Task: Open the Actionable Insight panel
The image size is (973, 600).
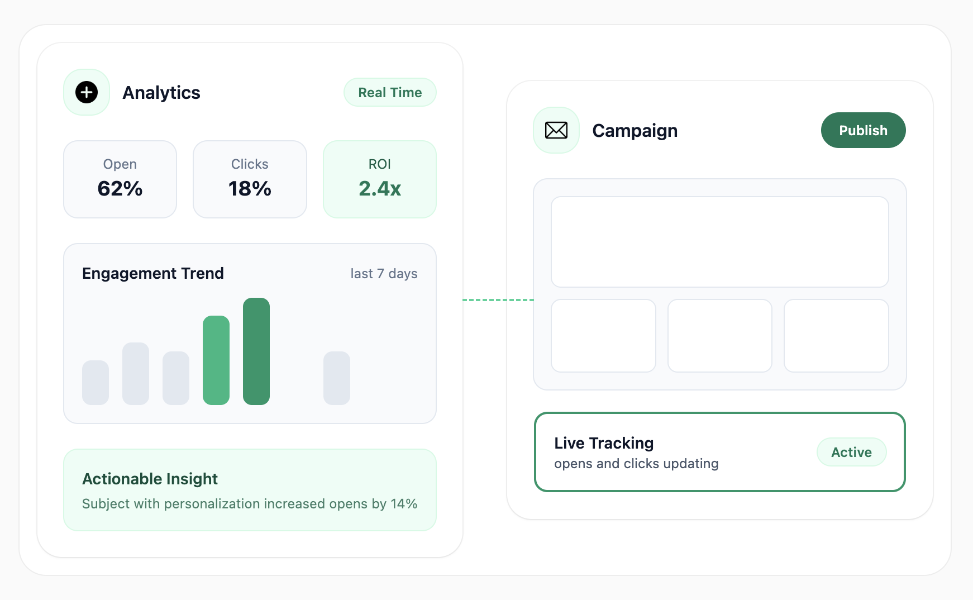Action: [x=250, y=490]
